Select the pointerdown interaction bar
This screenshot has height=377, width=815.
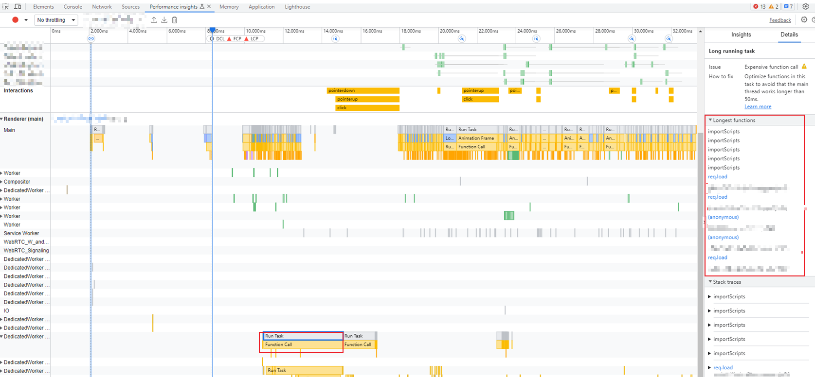pyautogui.click(x=363, y=90)
